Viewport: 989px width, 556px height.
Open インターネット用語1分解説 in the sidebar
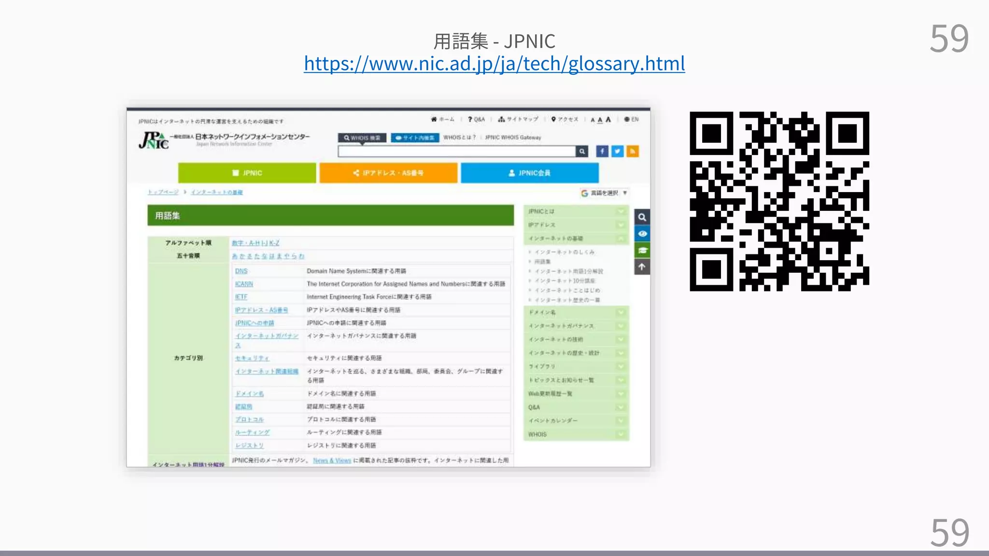pyautogui.click(x=568, y=271)
